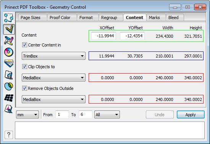Open the overlapping circles overprint tool
This screenshot has width=210, height=144.
tap(9, 86)
